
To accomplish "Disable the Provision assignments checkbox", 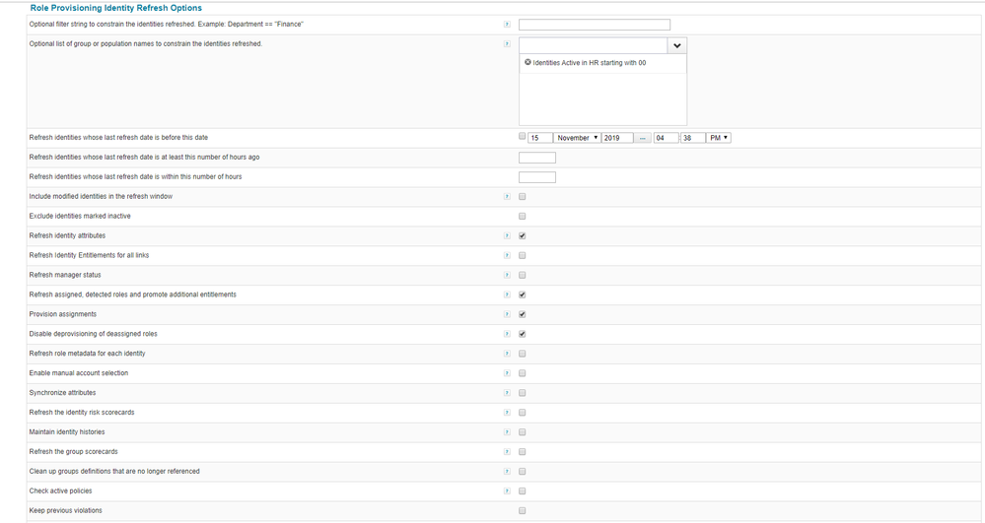I will point(523,314).
